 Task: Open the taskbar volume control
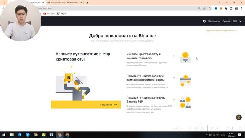tap(218, 135)
